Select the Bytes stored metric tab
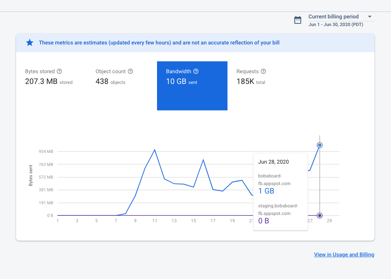391x279 pixels. tap(49, 77)
